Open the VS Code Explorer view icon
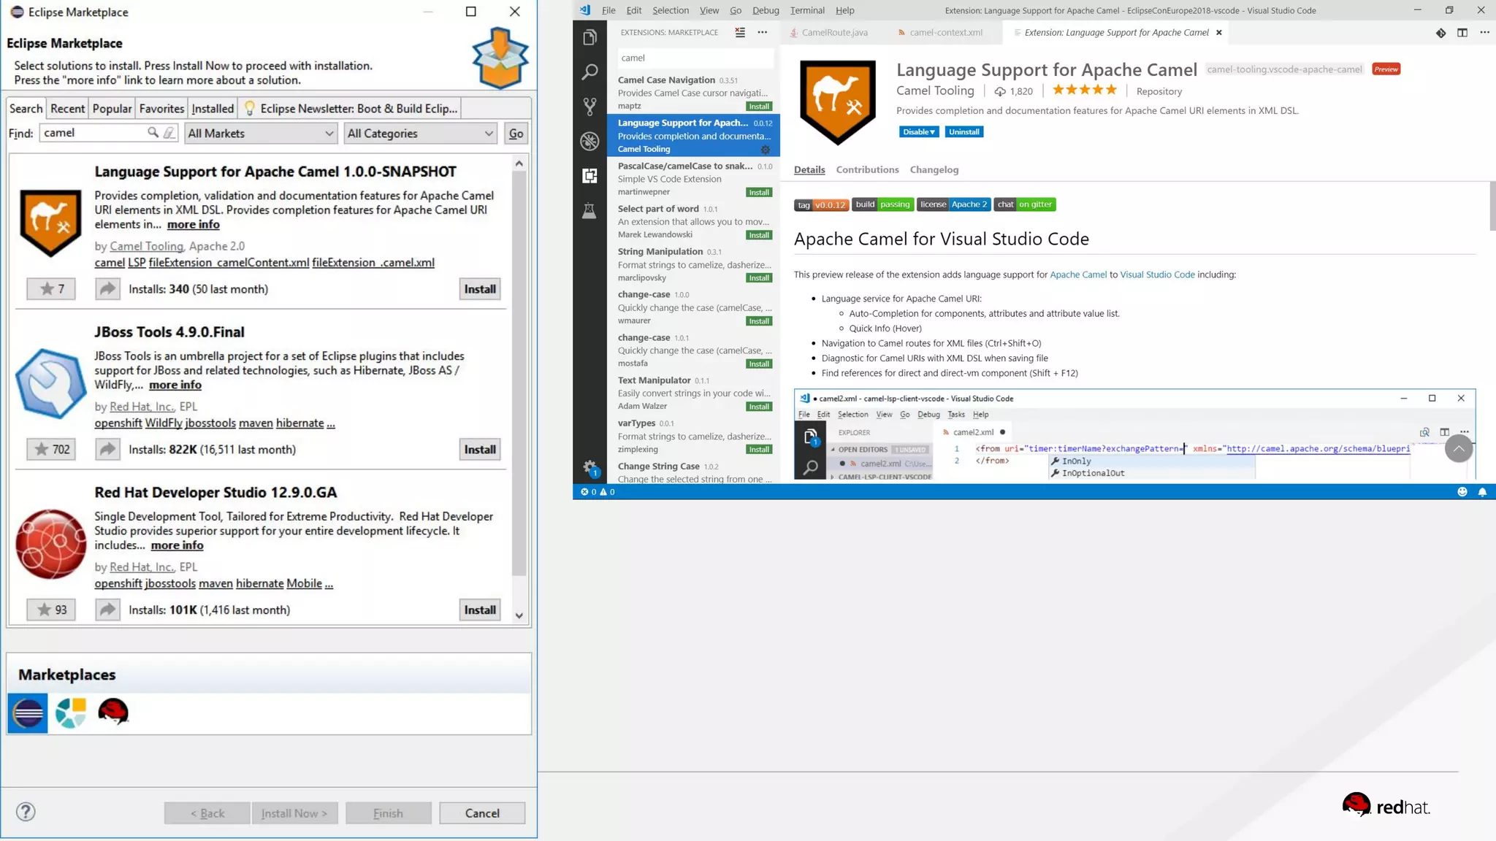Image resolution: width=1496 pixels, height=841 pixels. (589, 37)
